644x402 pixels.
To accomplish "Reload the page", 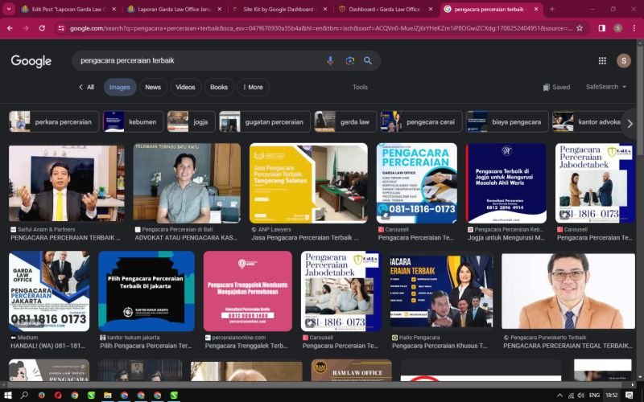I will click(x=41, y=27).
